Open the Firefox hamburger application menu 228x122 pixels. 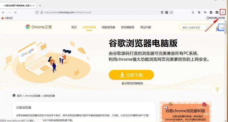tap(223, 12)
